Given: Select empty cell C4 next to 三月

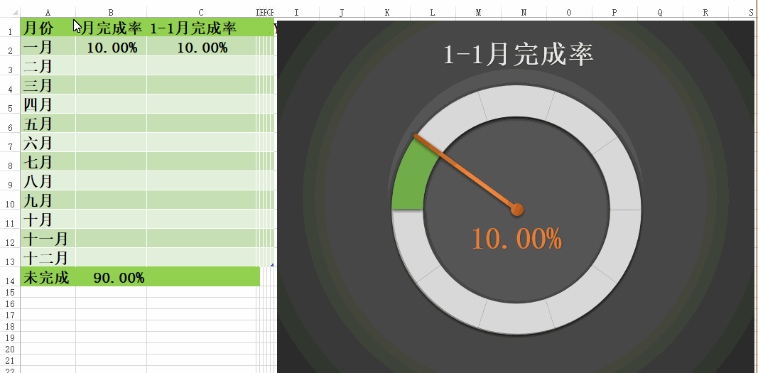Looking at the screenshot, I should tap(201, 85).
